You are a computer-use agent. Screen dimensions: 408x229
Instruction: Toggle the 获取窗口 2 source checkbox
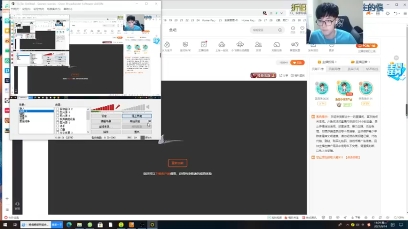58,109
